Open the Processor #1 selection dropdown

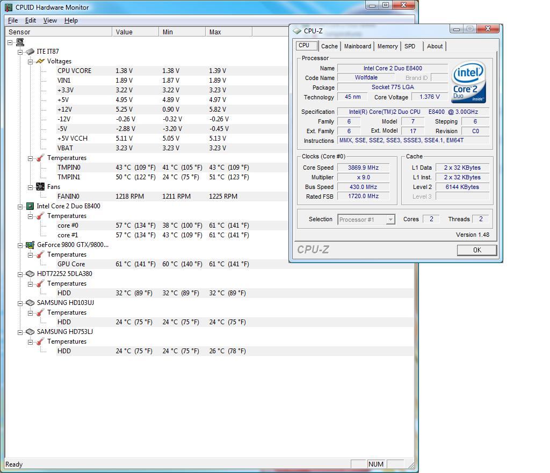coord(390,220)
